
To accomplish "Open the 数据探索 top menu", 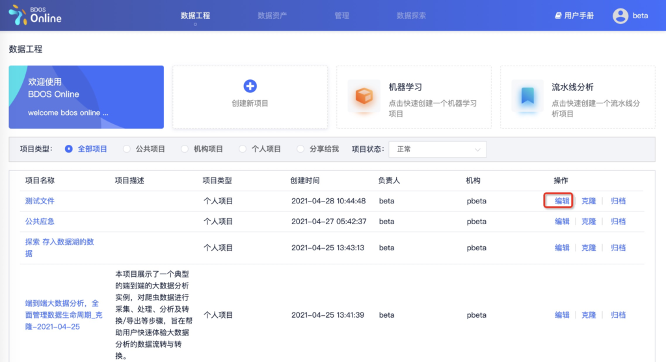I will point(411,16).
